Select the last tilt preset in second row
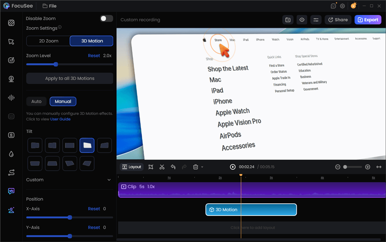Screen dimensions: 386x242 tap(87, 164)
